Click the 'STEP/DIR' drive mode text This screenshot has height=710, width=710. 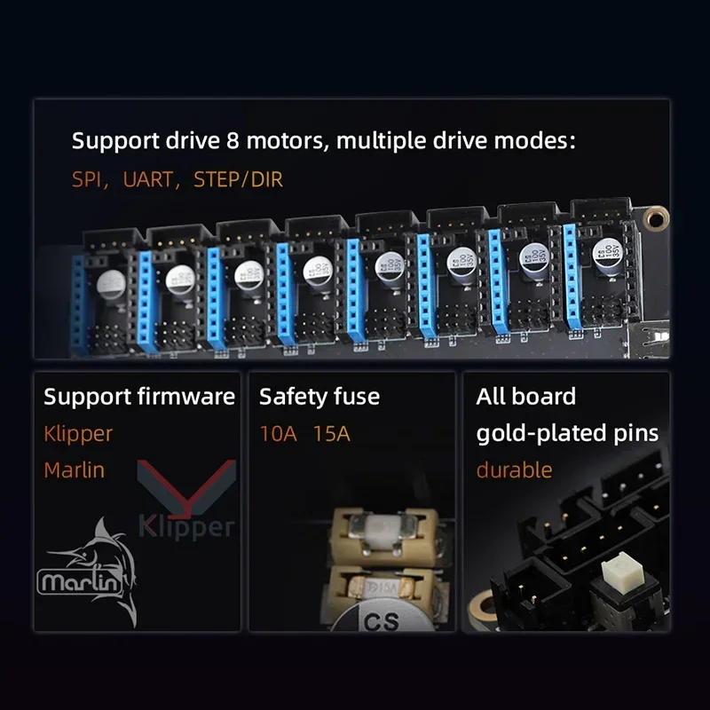pyautogui.click(x=238, y=179)
